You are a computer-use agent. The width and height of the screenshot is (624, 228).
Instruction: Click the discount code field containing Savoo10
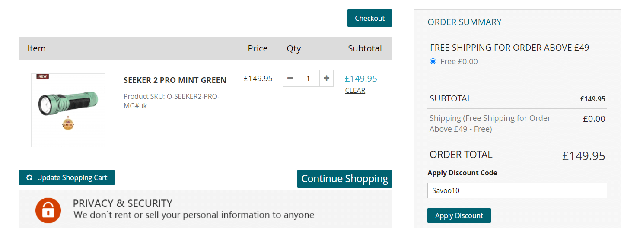tap(517, 190)
